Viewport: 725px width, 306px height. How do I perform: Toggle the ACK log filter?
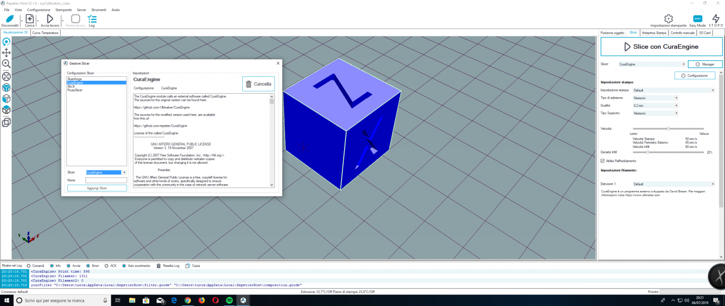tap(106, 266)
